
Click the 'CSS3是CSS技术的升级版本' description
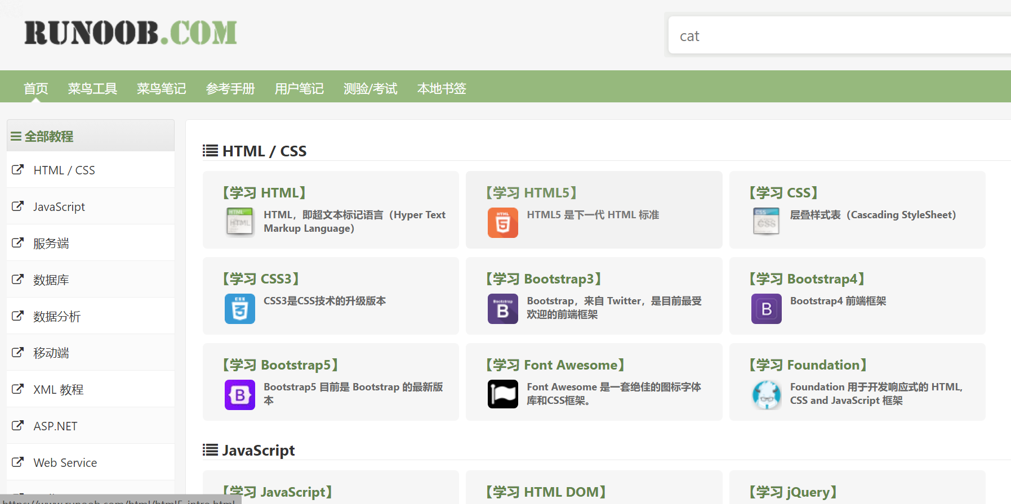click(325, 301)
